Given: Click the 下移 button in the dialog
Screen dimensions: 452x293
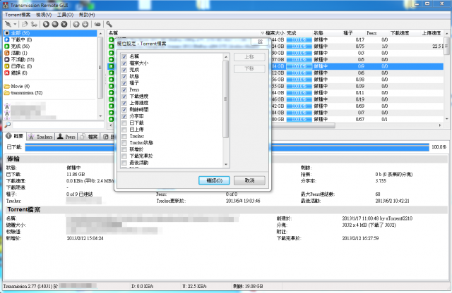Looking at the screenshot, I should point(249,69).
